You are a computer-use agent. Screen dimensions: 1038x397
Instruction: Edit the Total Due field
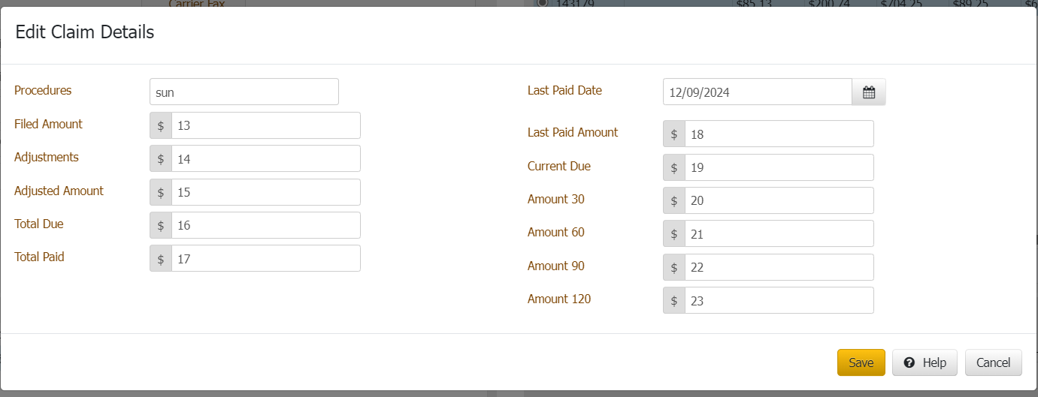[x=265, y=225]
